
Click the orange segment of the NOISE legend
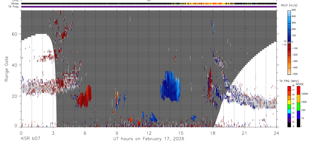tap(298, 99)
